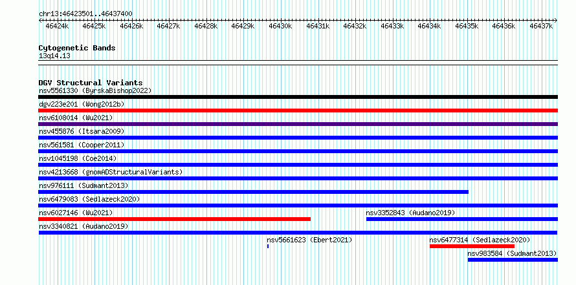Click the blue bar under nsv3340821

point(298,233)
